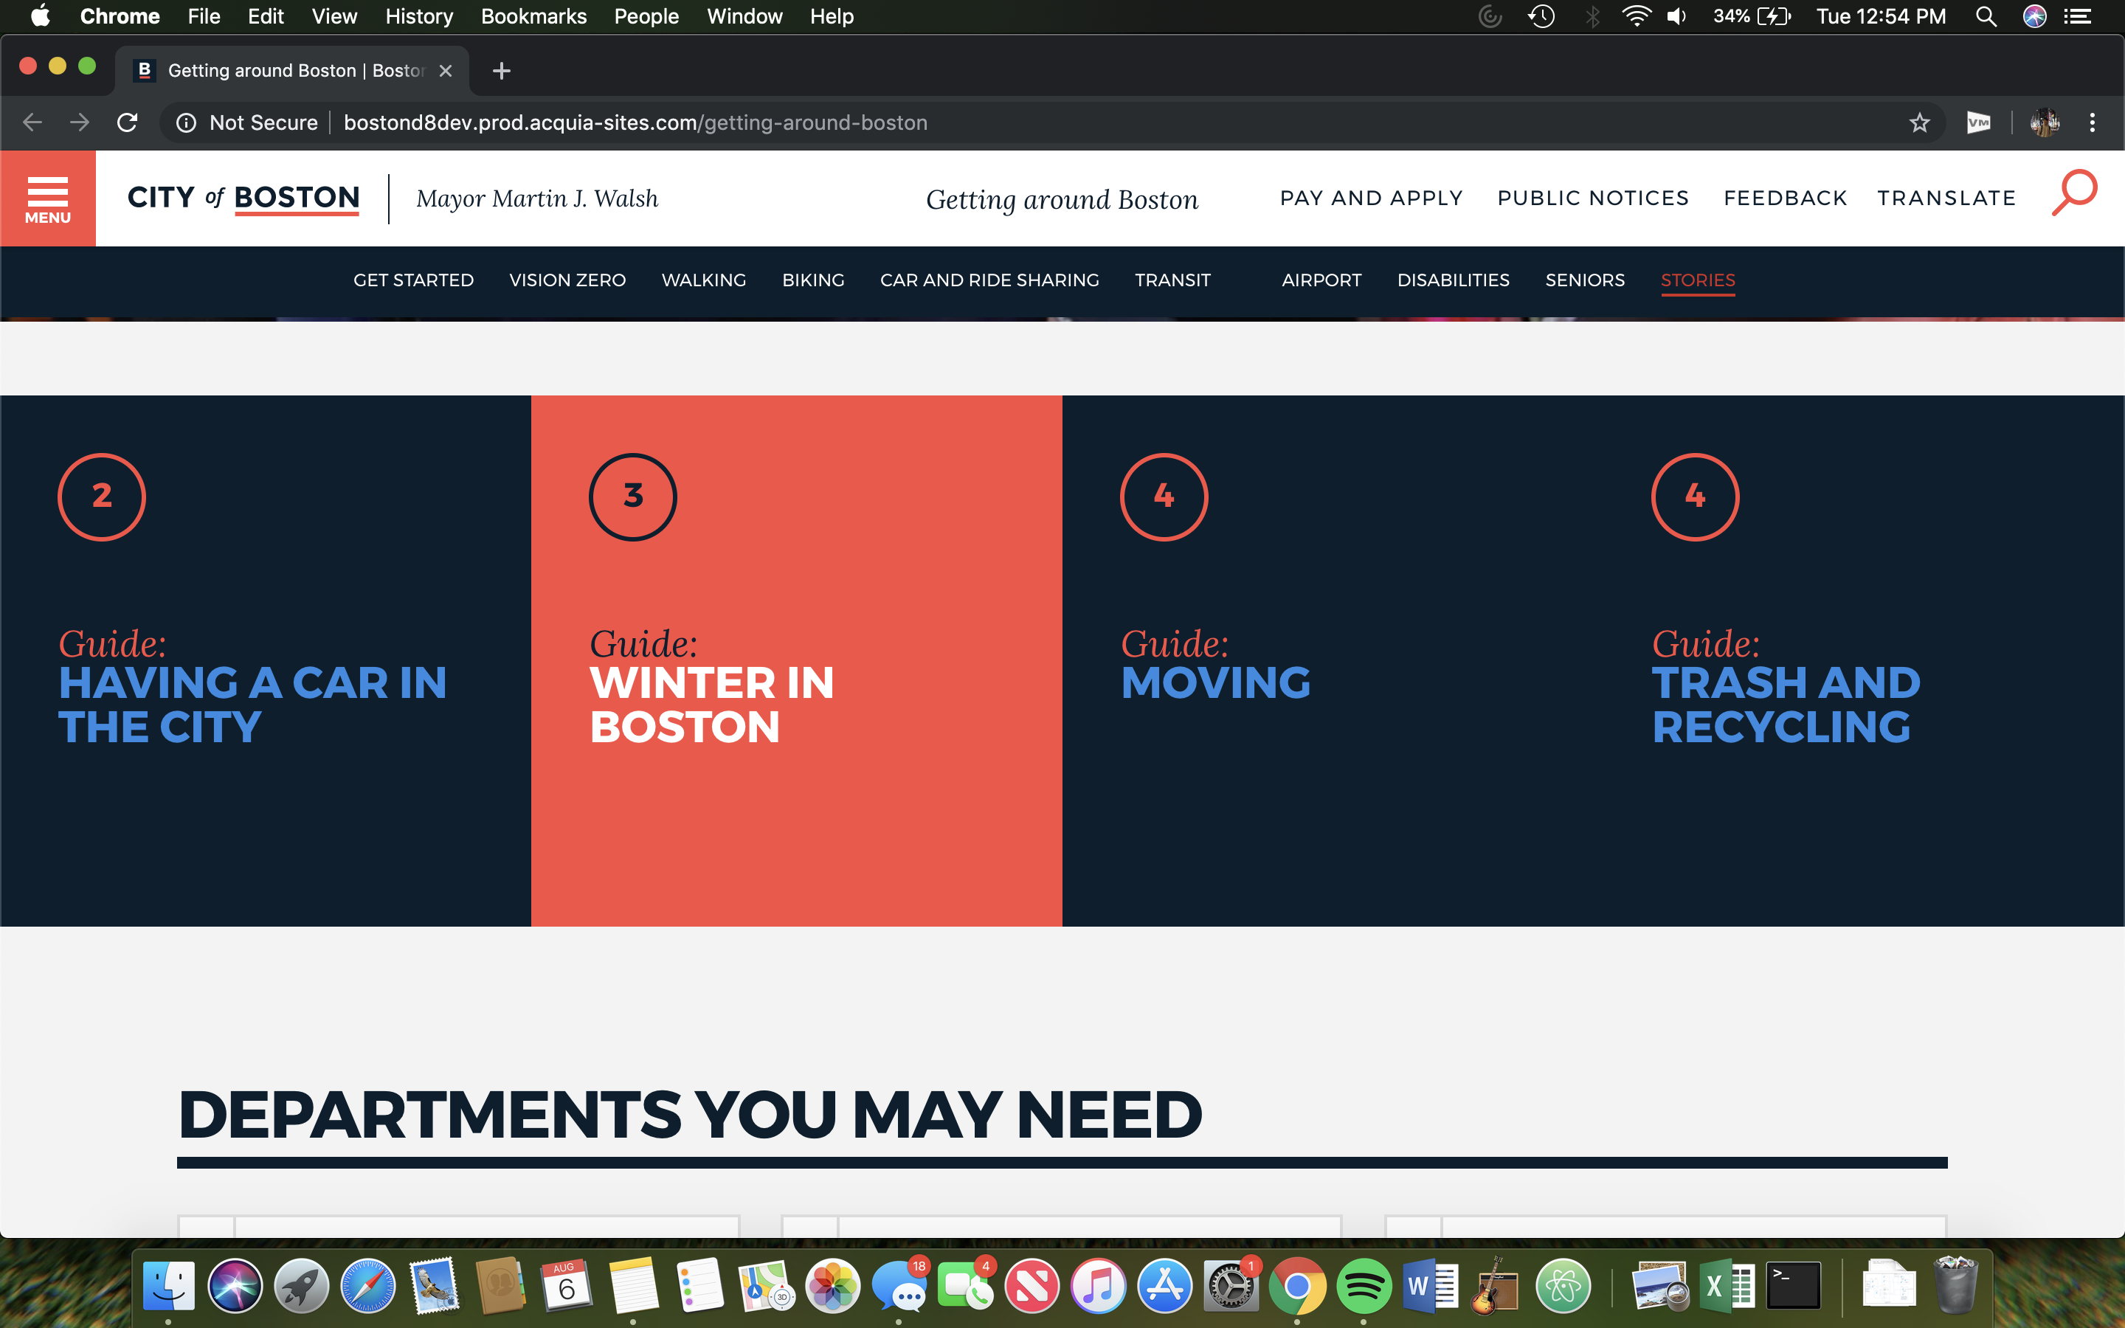
Task: Reload the page
Action: coord(128,123)
